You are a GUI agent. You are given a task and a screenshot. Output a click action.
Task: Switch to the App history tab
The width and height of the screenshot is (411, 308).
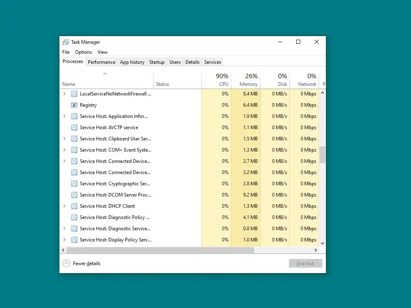(132, 62)
